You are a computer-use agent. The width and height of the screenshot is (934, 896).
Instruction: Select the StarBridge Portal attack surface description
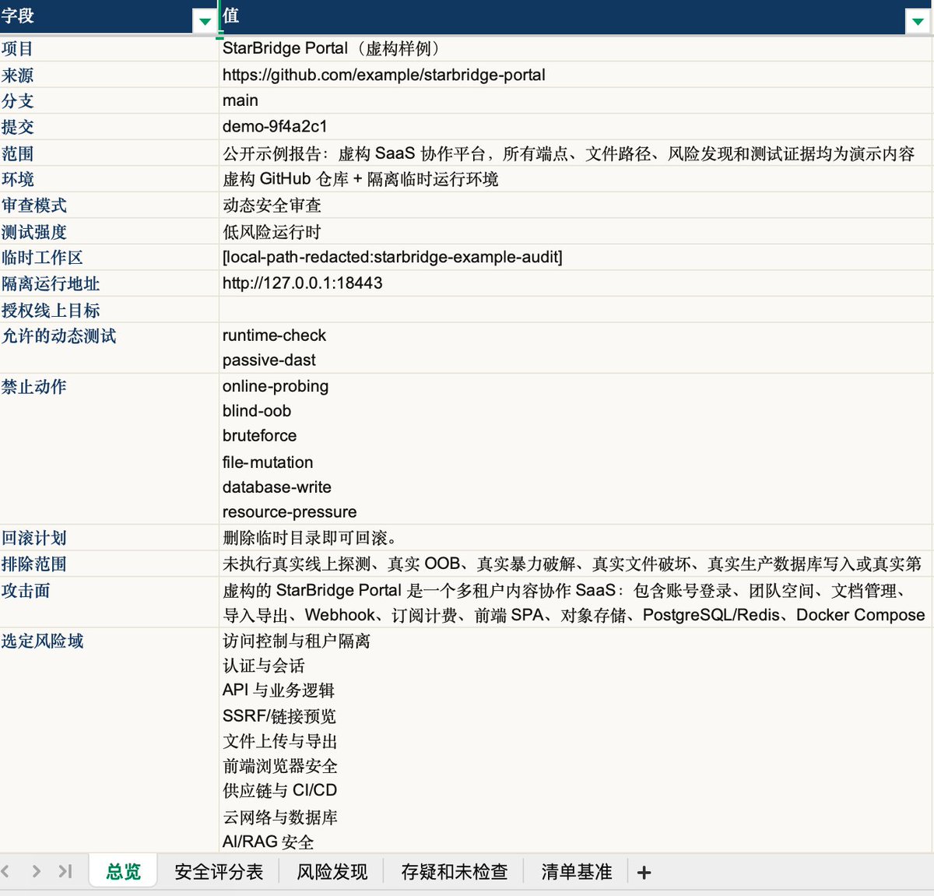point(576,603)
